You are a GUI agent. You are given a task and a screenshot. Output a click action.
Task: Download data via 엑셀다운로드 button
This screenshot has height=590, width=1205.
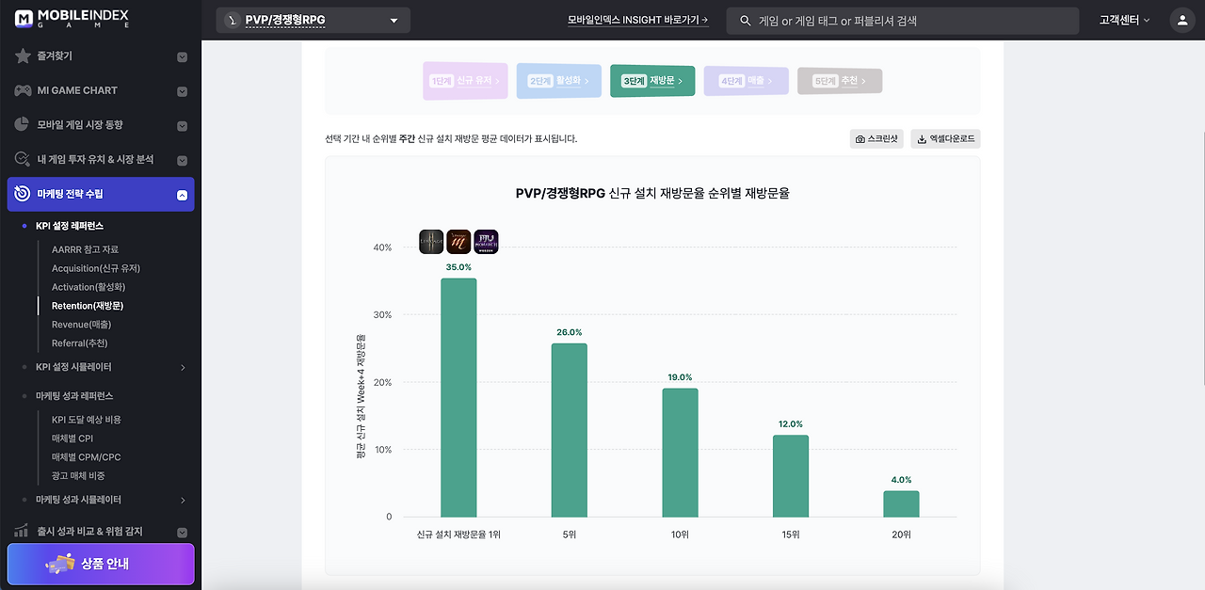point(945,139)
